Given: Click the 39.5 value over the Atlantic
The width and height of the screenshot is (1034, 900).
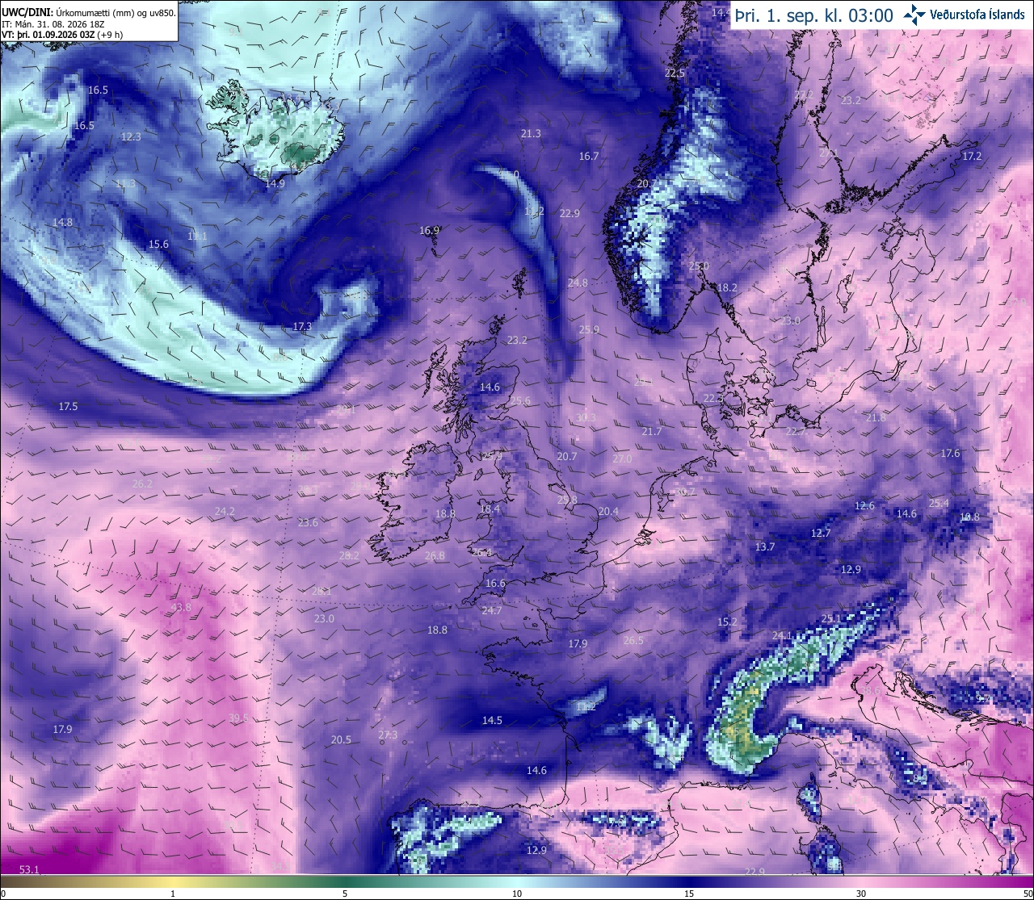Looking at the screenshot, I should [238, 718].
